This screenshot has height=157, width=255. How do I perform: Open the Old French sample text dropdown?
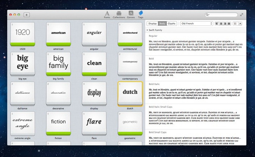pyautogui.click(x=196, y=24)
